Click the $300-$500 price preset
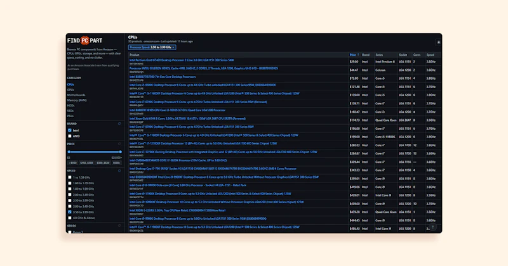Image resolution: width=508 pixels, height=266 pixels. [103, 163]
